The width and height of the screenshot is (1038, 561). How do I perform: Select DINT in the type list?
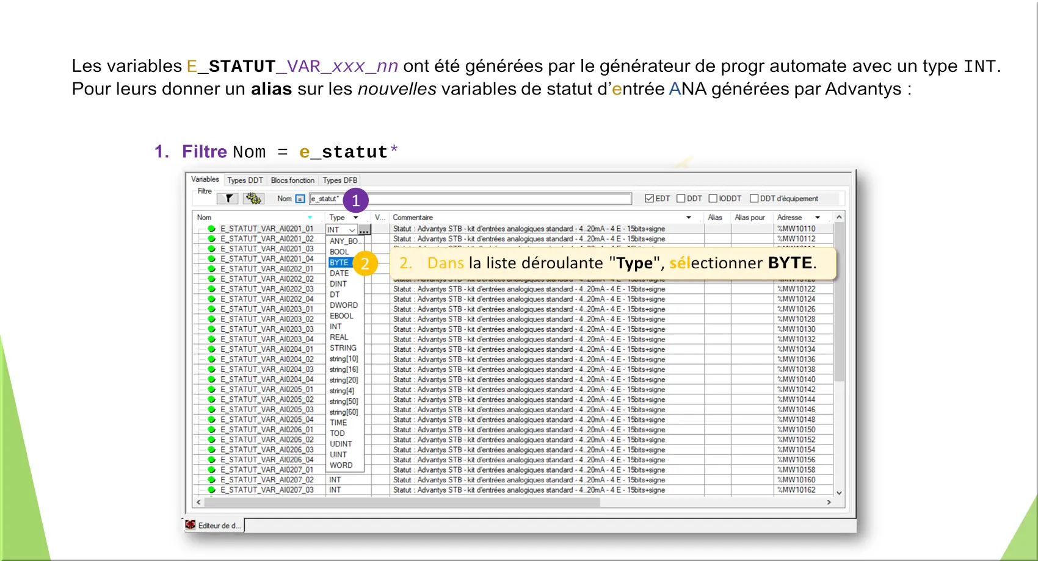[x=338, y=284]
